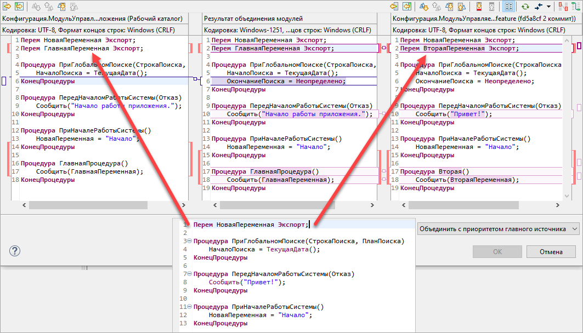Click the left pane's horizontal scrollbar thumb
The image size is (583, 333).
coord(88,205)
